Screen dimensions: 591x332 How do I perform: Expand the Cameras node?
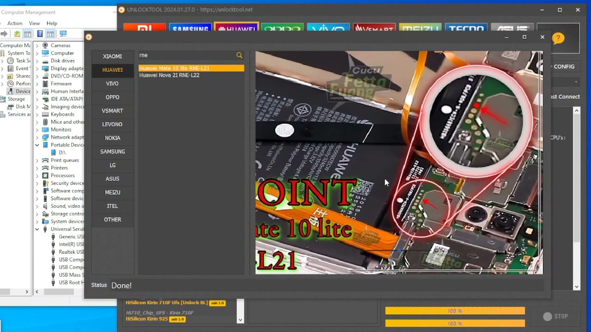[x=37, y=45]
